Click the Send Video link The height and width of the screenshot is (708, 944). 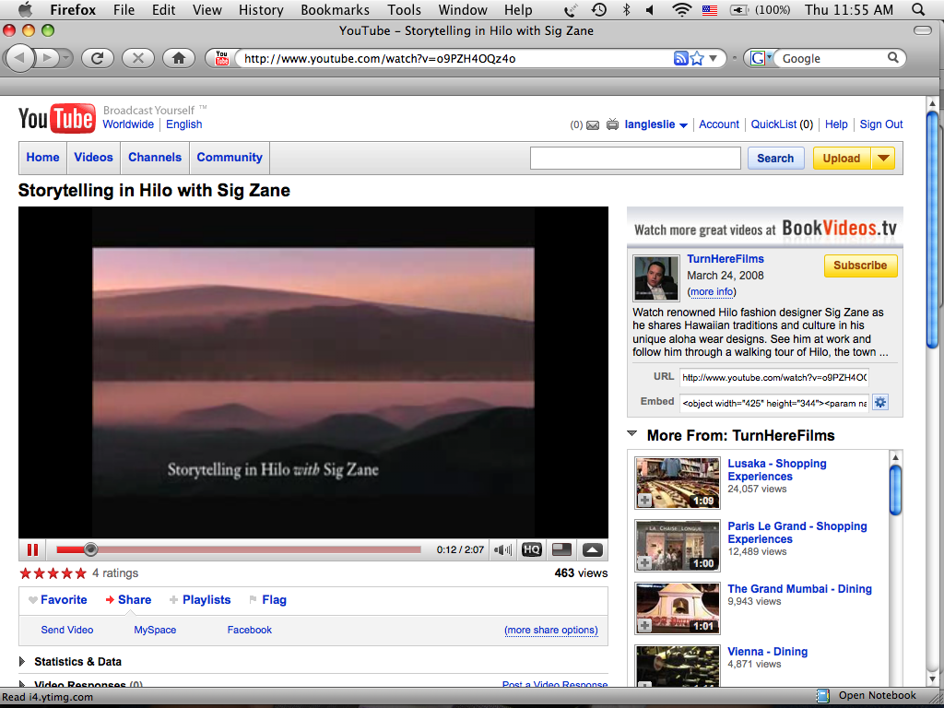point(66,630)
